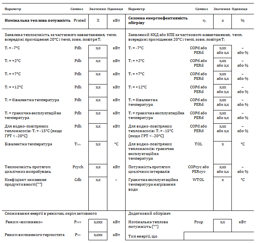Image resolution: width=257 pixels, height=243 pixels.
Task: Click 'Pdh' in the Tj = -7°C row
Action: [x=78, y=48]
